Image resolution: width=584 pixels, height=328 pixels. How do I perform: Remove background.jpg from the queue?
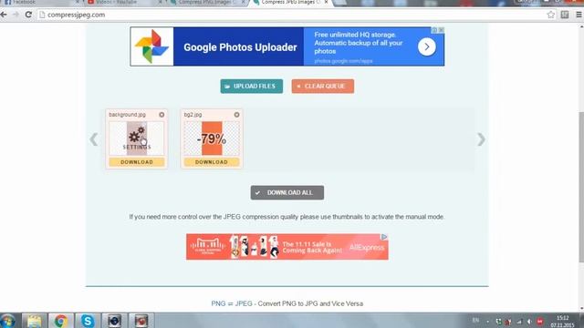(162, 115)
